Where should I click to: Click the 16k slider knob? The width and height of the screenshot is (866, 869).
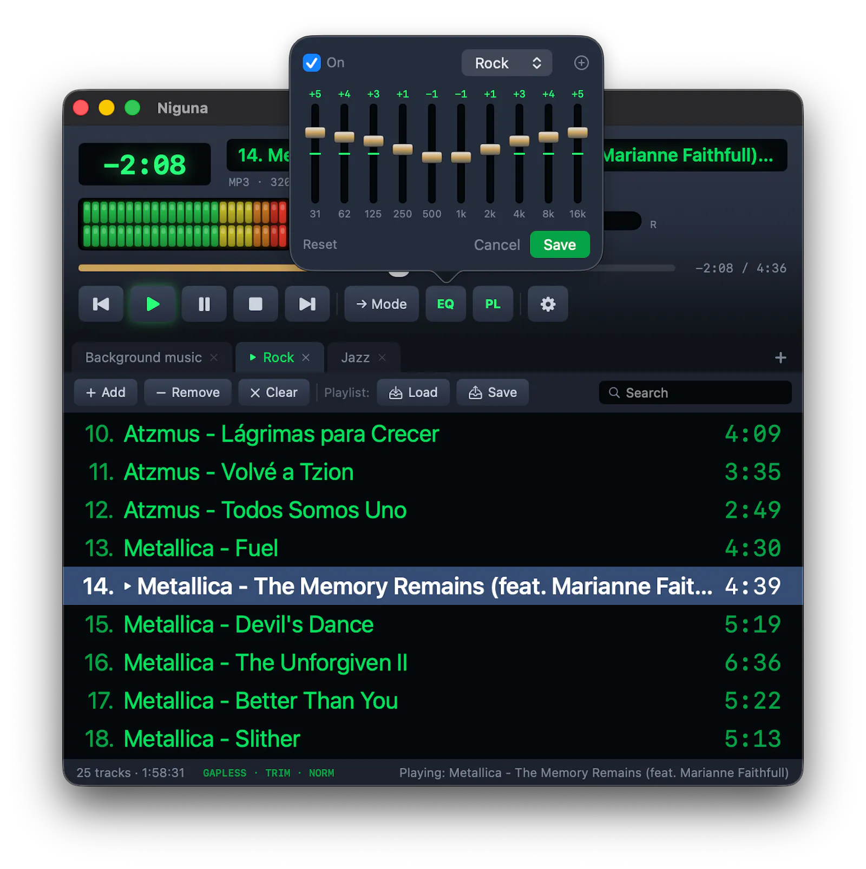pos(578,133)
